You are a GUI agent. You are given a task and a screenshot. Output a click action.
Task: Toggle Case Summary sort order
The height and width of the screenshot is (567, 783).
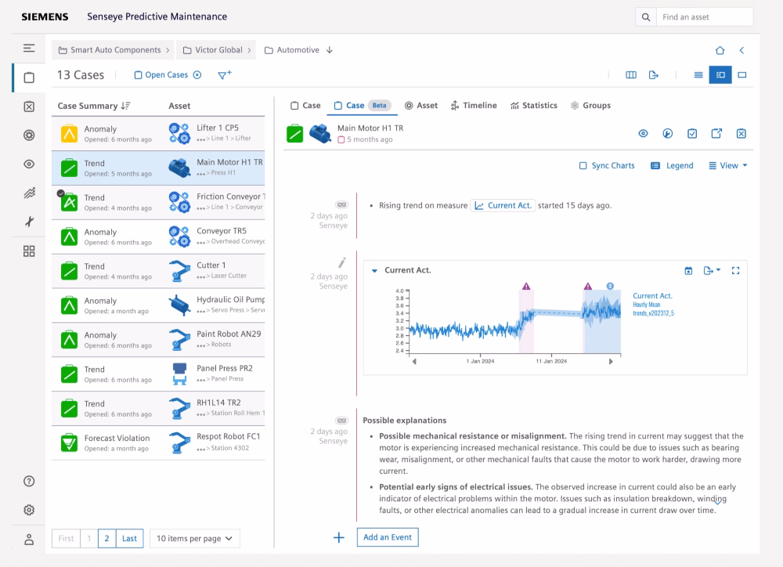coord(125,106)
